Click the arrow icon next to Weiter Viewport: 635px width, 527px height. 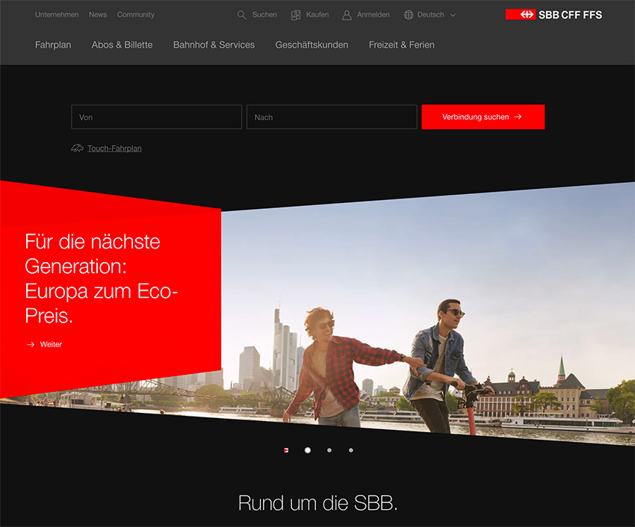point(31,344)
